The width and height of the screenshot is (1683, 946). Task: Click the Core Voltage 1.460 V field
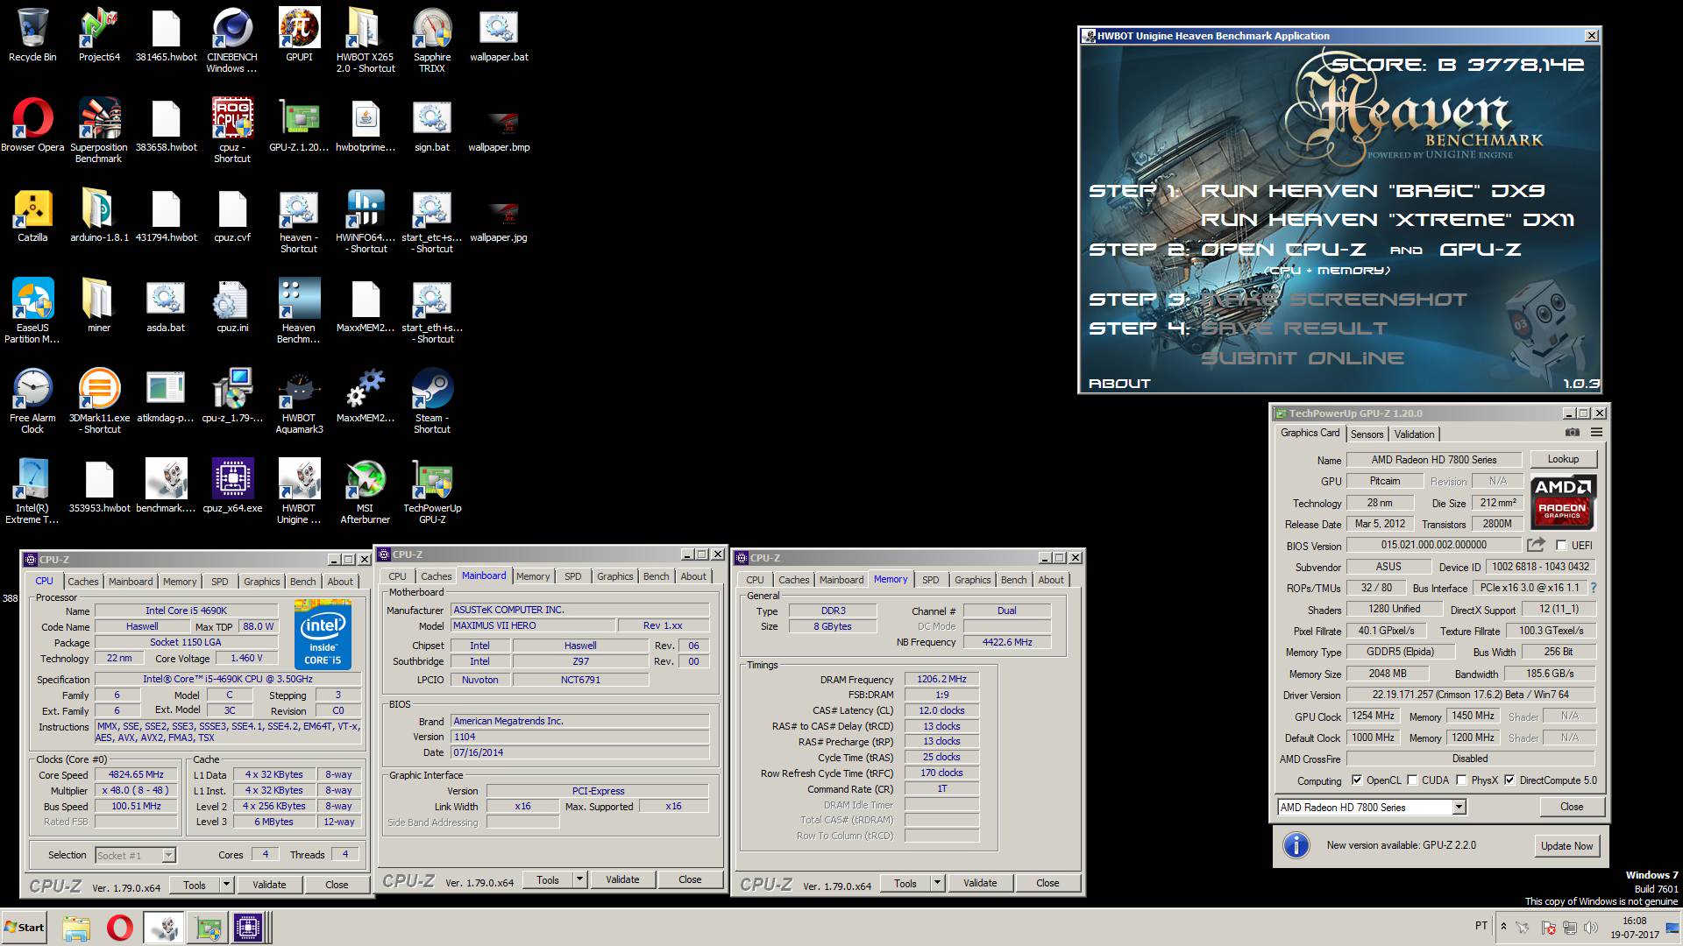[246, 659]
